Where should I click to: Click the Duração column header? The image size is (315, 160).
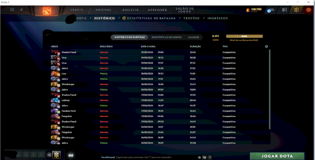(195, 47)
